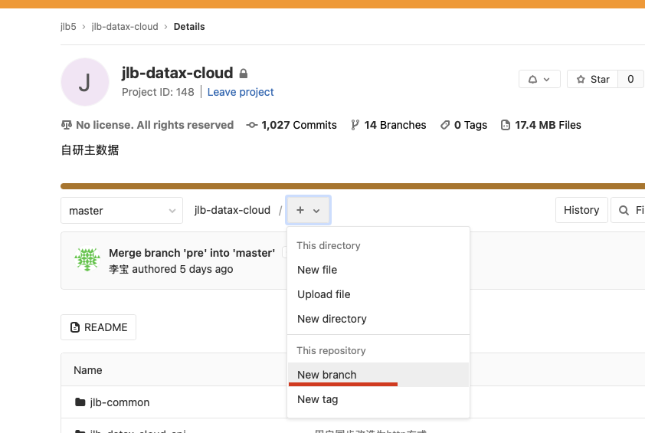
Task: Click the notification bell icon
Action: (x=533, y=80)
